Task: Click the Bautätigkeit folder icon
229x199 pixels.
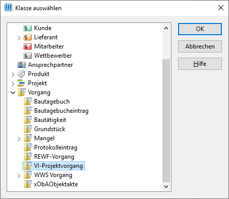Action: [27, 120]
